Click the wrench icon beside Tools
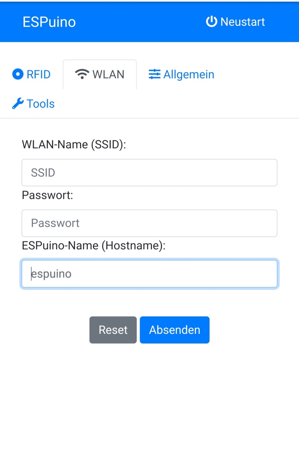 point(18,104)
